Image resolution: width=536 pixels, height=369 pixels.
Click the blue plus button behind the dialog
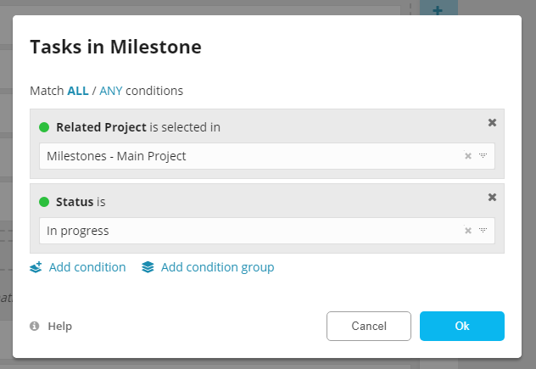click(x=438, y=10)
